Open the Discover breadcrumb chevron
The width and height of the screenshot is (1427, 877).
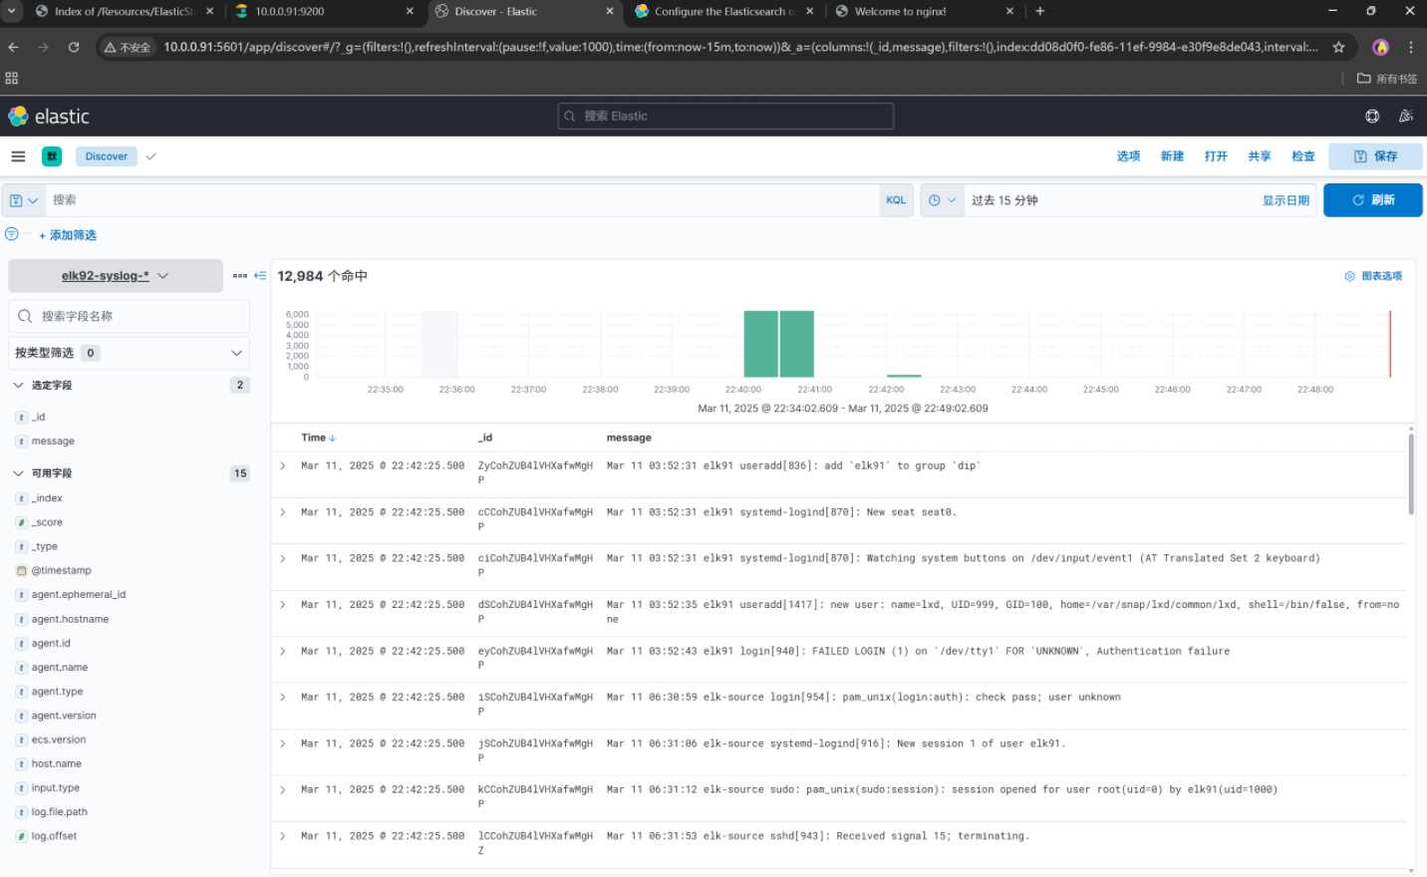click(150, 156)
